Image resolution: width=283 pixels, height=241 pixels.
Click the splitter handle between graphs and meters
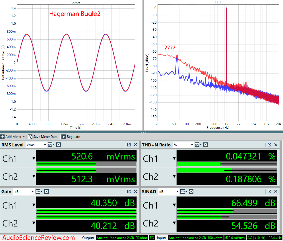pos(143,132)
